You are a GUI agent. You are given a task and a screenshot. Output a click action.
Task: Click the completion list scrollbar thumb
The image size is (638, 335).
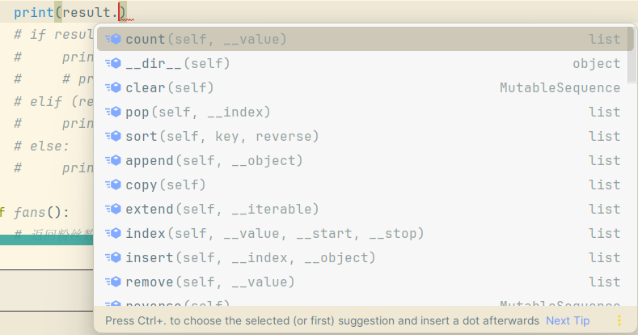click(632, 54)
